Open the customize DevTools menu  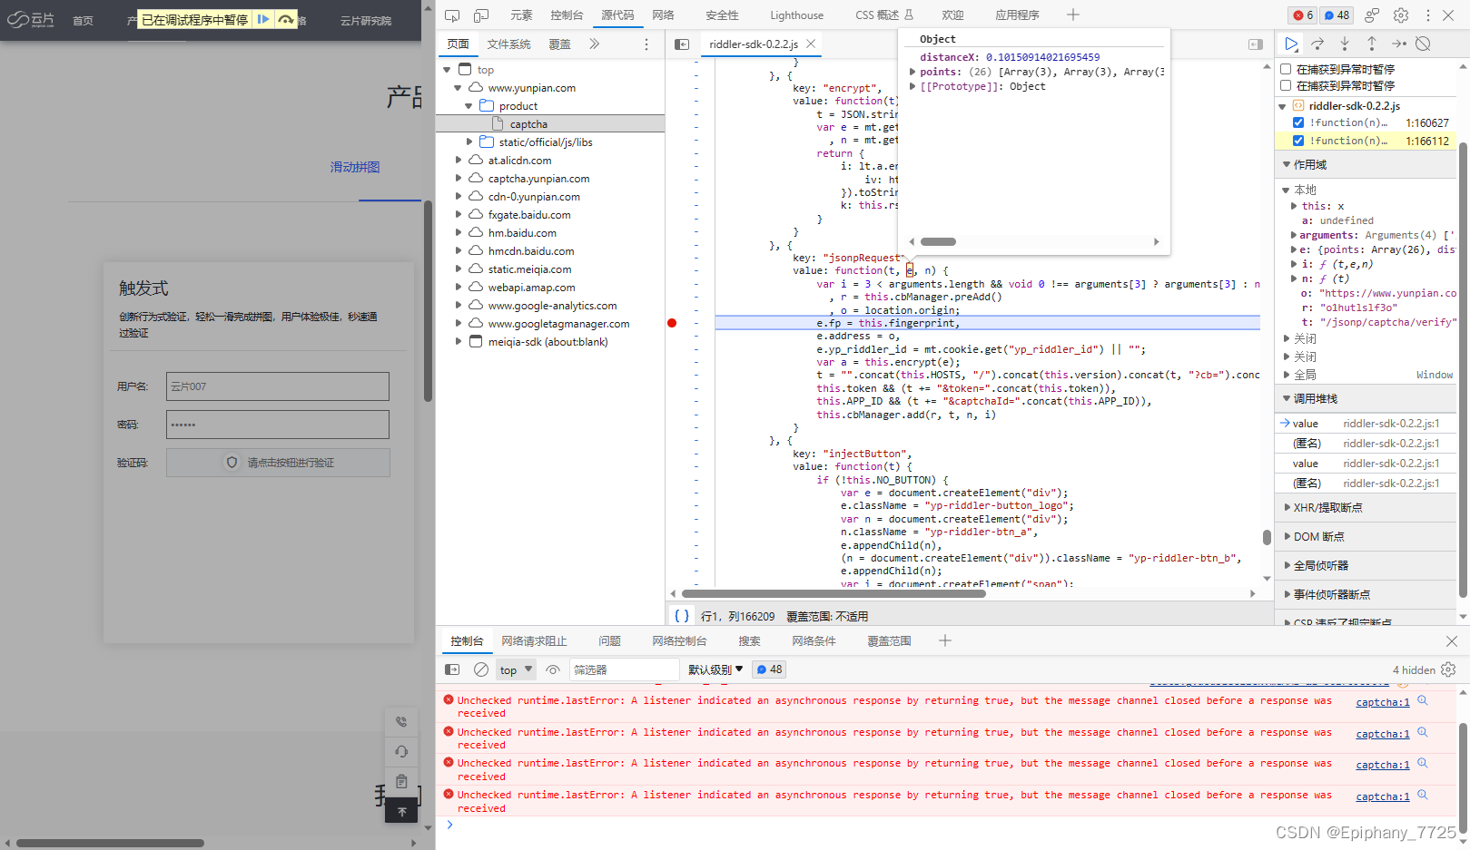[1427, 15]
